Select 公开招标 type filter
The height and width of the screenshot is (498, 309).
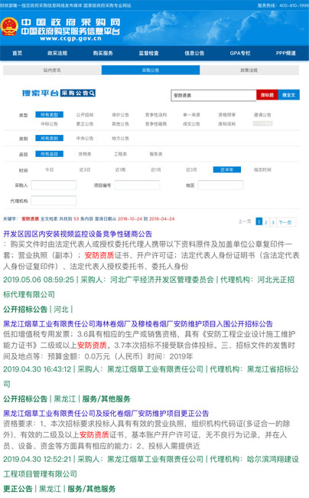85,115
